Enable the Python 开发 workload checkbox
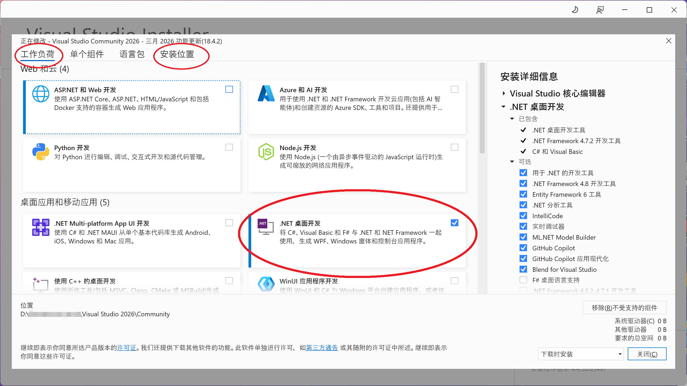 tap(229, 147)
